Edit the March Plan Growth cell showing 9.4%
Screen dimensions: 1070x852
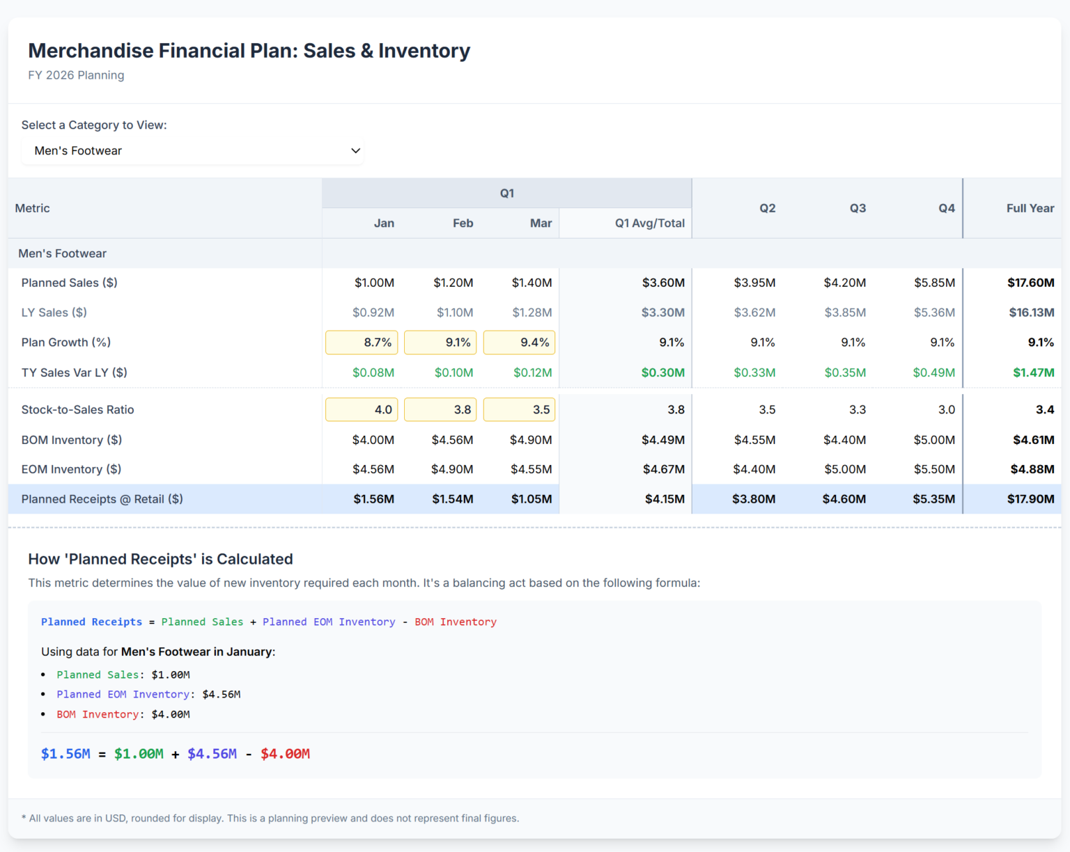coord(519,342)
